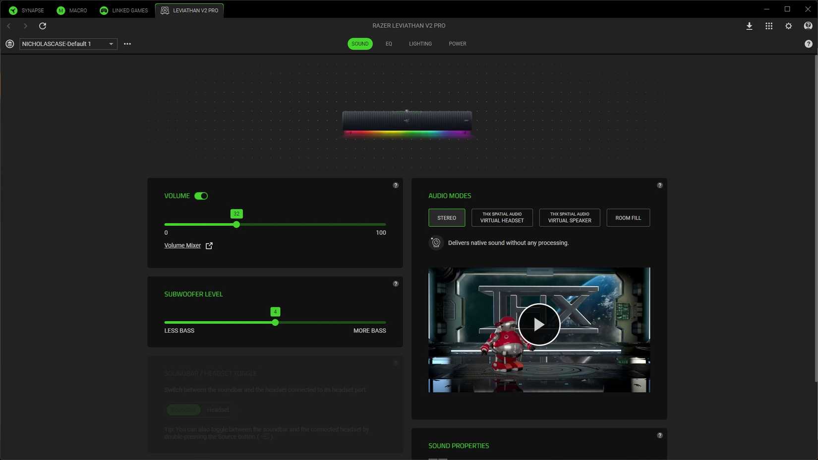This screenshot has width=818, height=460.
Task: Open the Volume Mixer link
Action: coord(182,245)
